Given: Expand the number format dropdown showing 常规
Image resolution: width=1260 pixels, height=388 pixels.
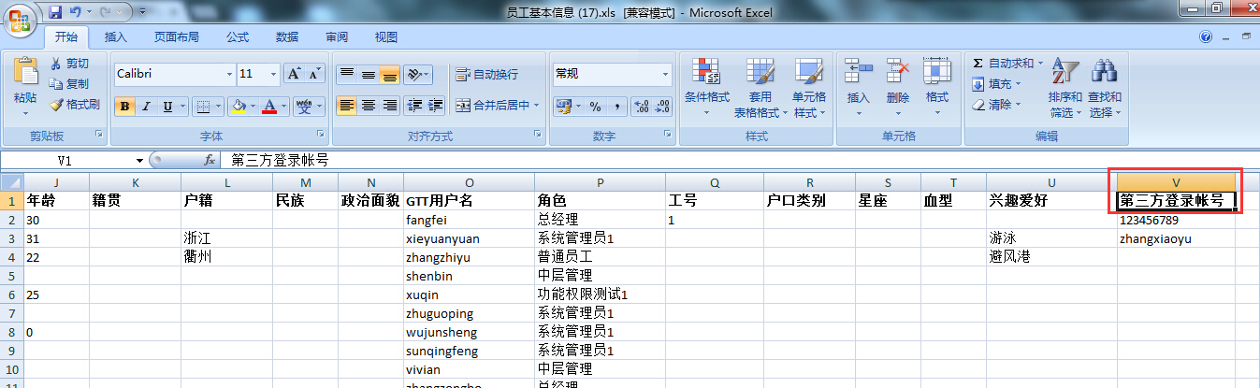Looking at the screenshot, I should point(665,75).
